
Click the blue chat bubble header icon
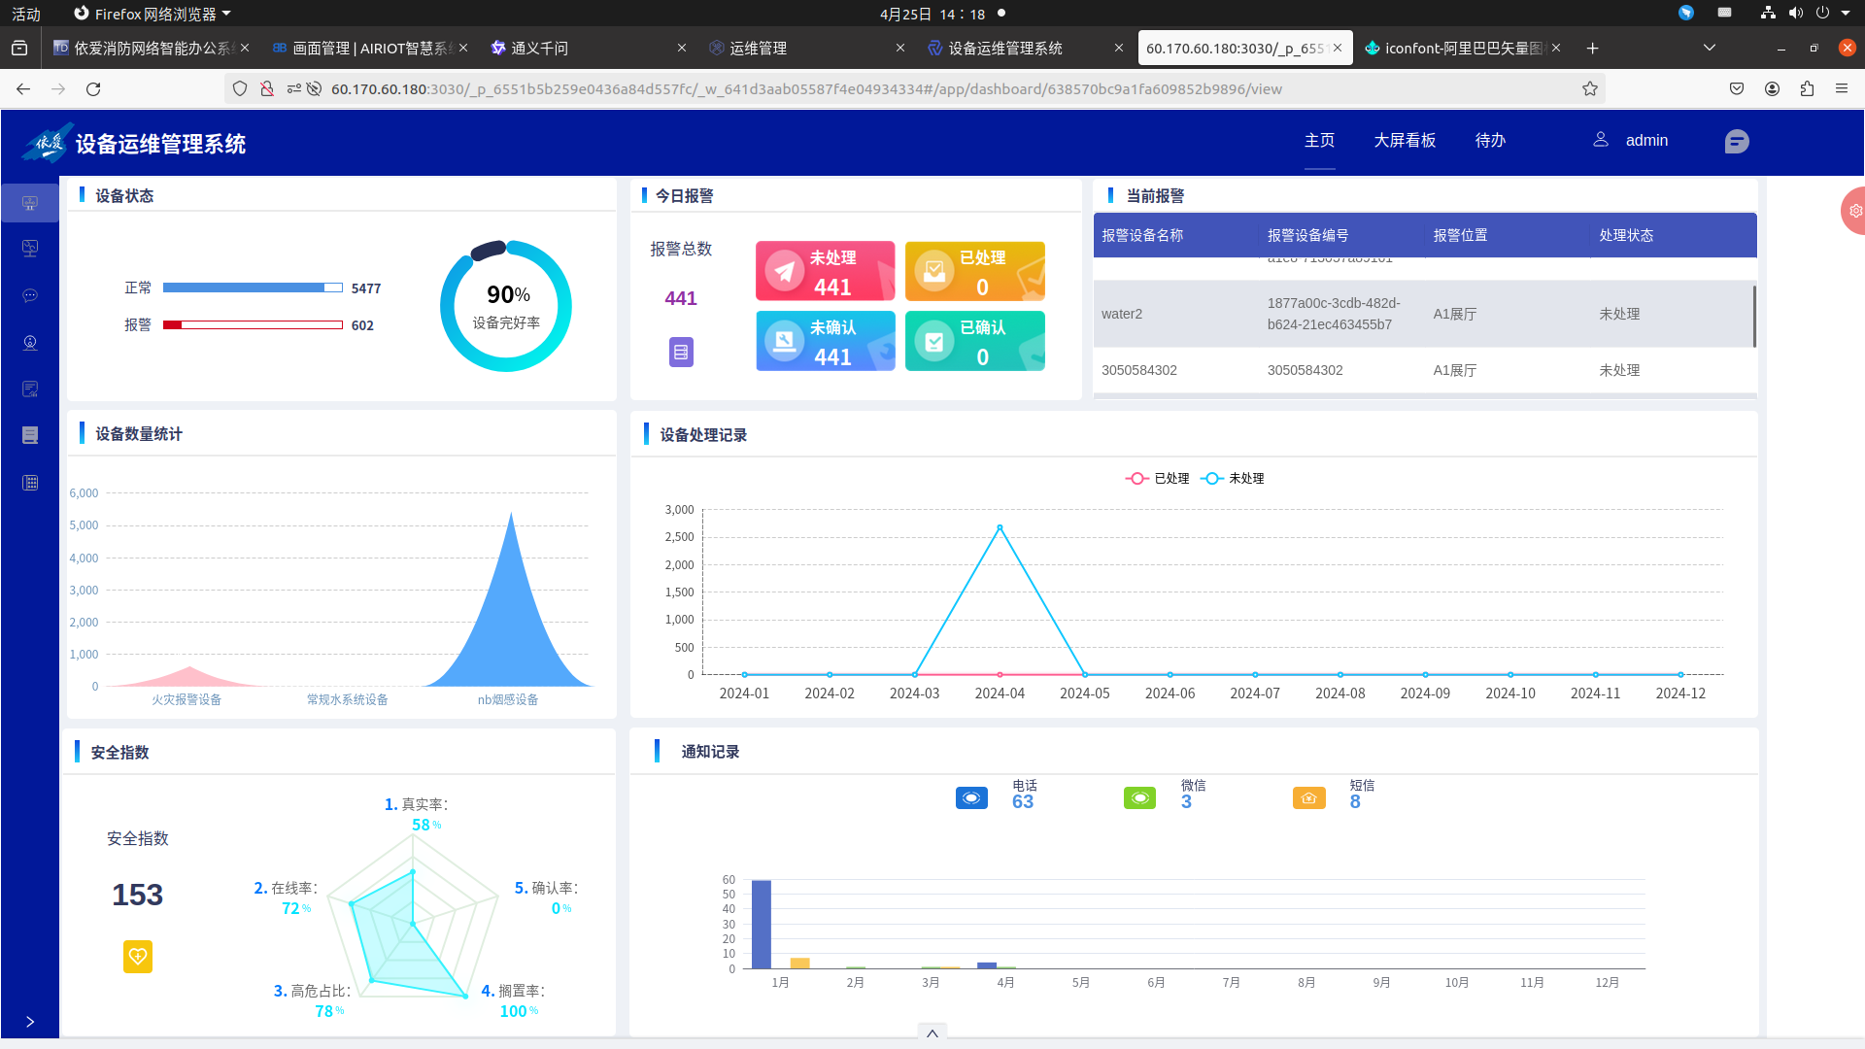pyautogui.click(x=1737, y=142)
